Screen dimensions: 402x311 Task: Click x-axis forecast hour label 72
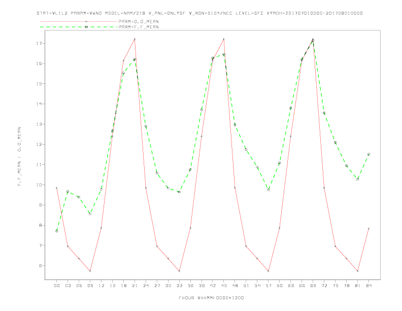pyautogui.click(x=324, y=286)
